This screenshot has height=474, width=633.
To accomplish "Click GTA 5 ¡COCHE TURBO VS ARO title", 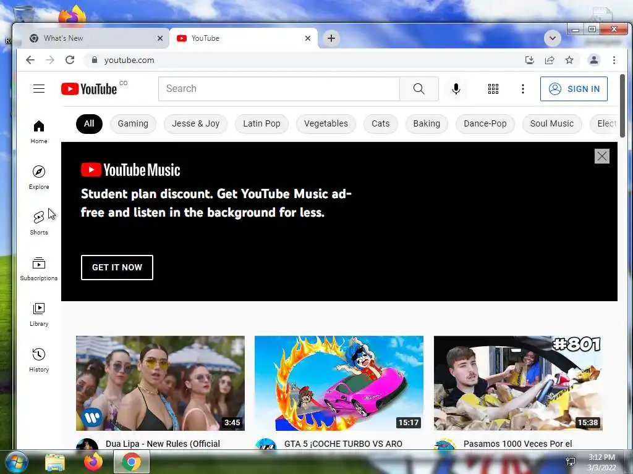I will 343,444.
